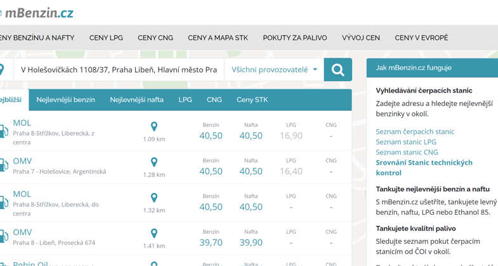Open the mBenzin.cz logo homepage

pyautogui.click(x=37, y=13)
